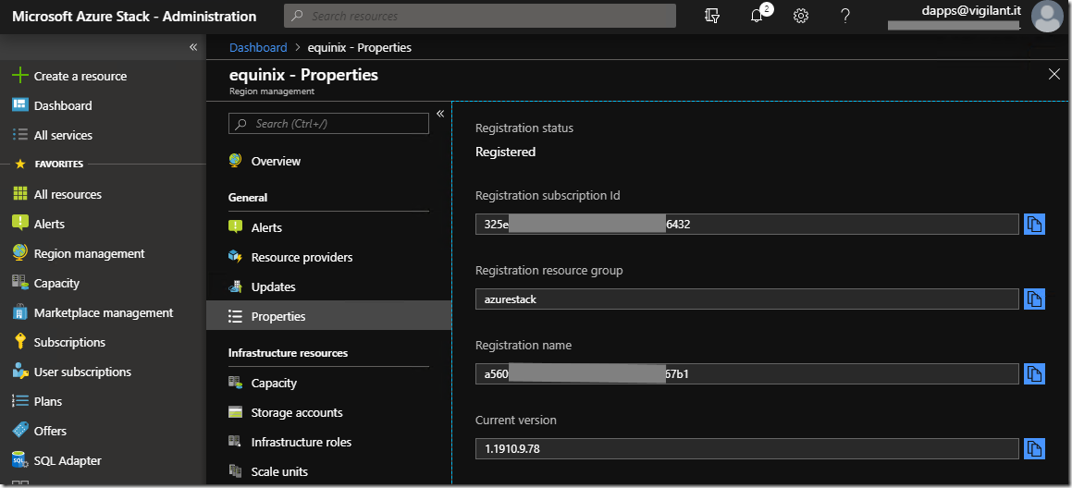
Task: Close the equinix Properties blade
Action: tap(1054, 74)
